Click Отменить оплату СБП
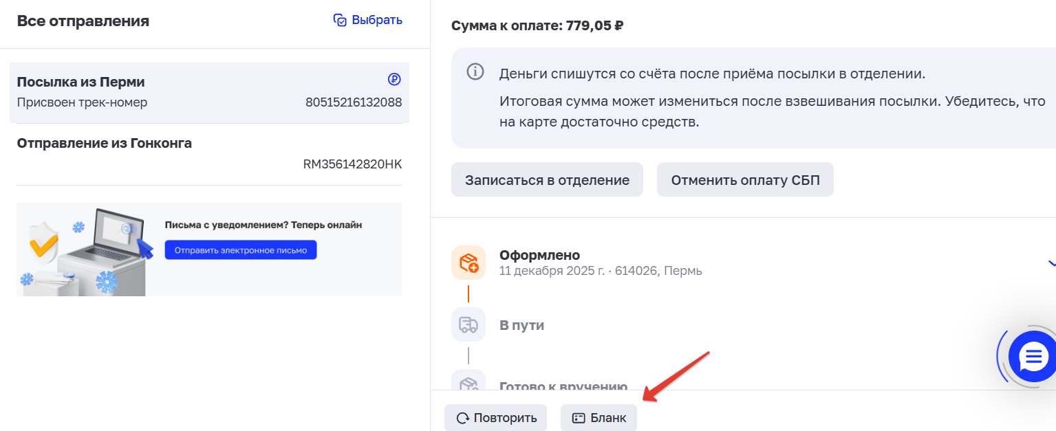 [x=745, y=179]
